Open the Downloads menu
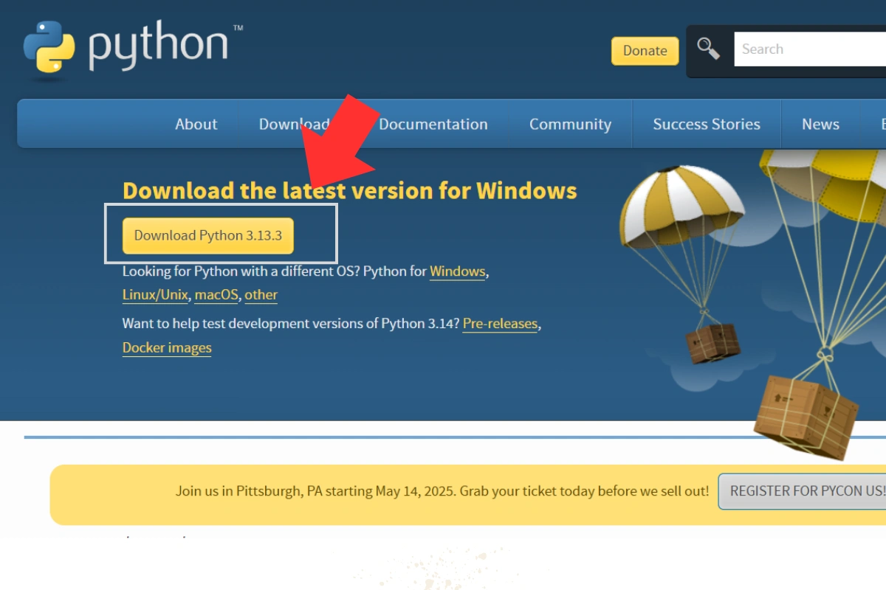The width and height of the screenshot is (886, 590). click(x=294, y=124)
